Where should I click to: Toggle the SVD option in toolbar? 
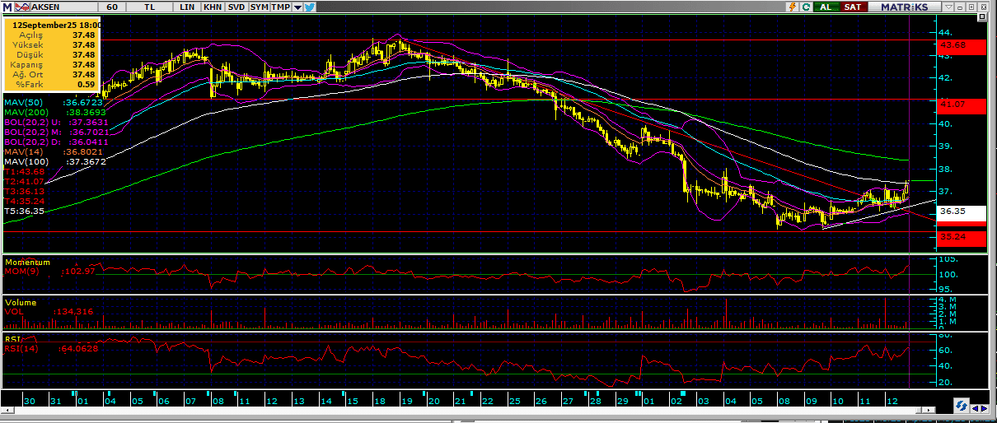[x=236, y=7]
